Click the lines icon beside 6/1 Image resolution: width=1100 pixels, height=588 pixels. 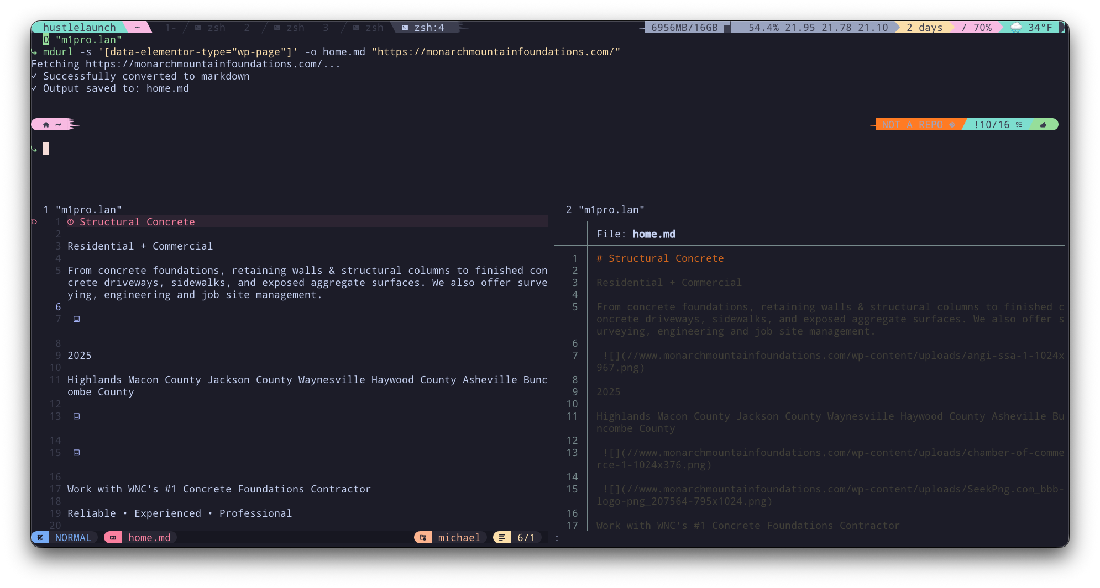click(x=502, y=538)
